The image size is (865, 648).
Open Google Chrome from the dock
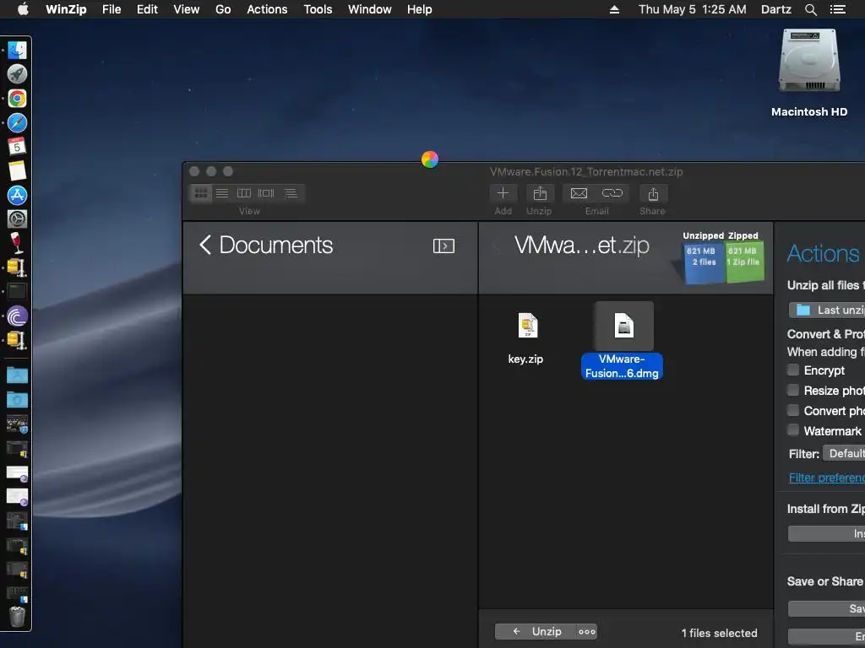pyautogui.click(x=17, y=99)
